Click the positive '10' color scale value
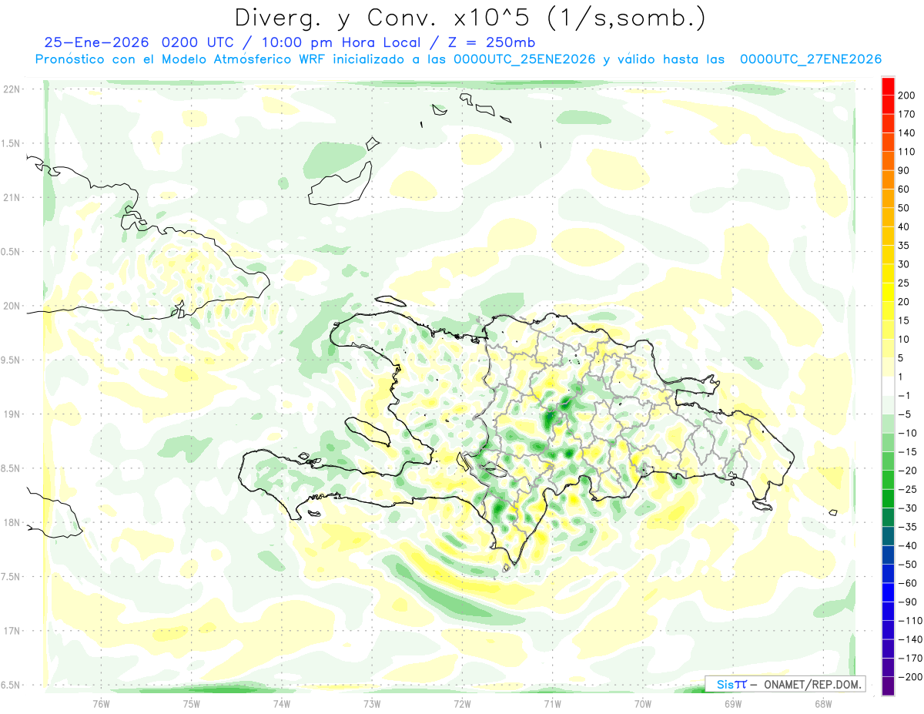The height and width of the screenshot is (714, 924). [904, 340]
